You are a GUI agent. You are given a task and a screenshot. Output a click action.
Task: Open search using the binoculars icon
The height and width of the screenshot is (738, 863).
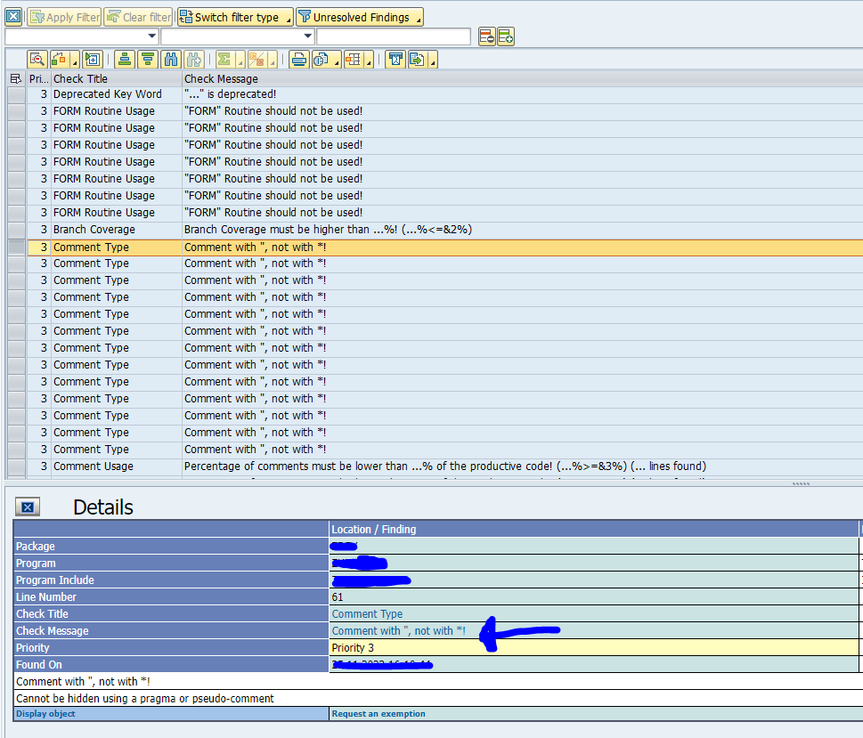pos(170,60)
